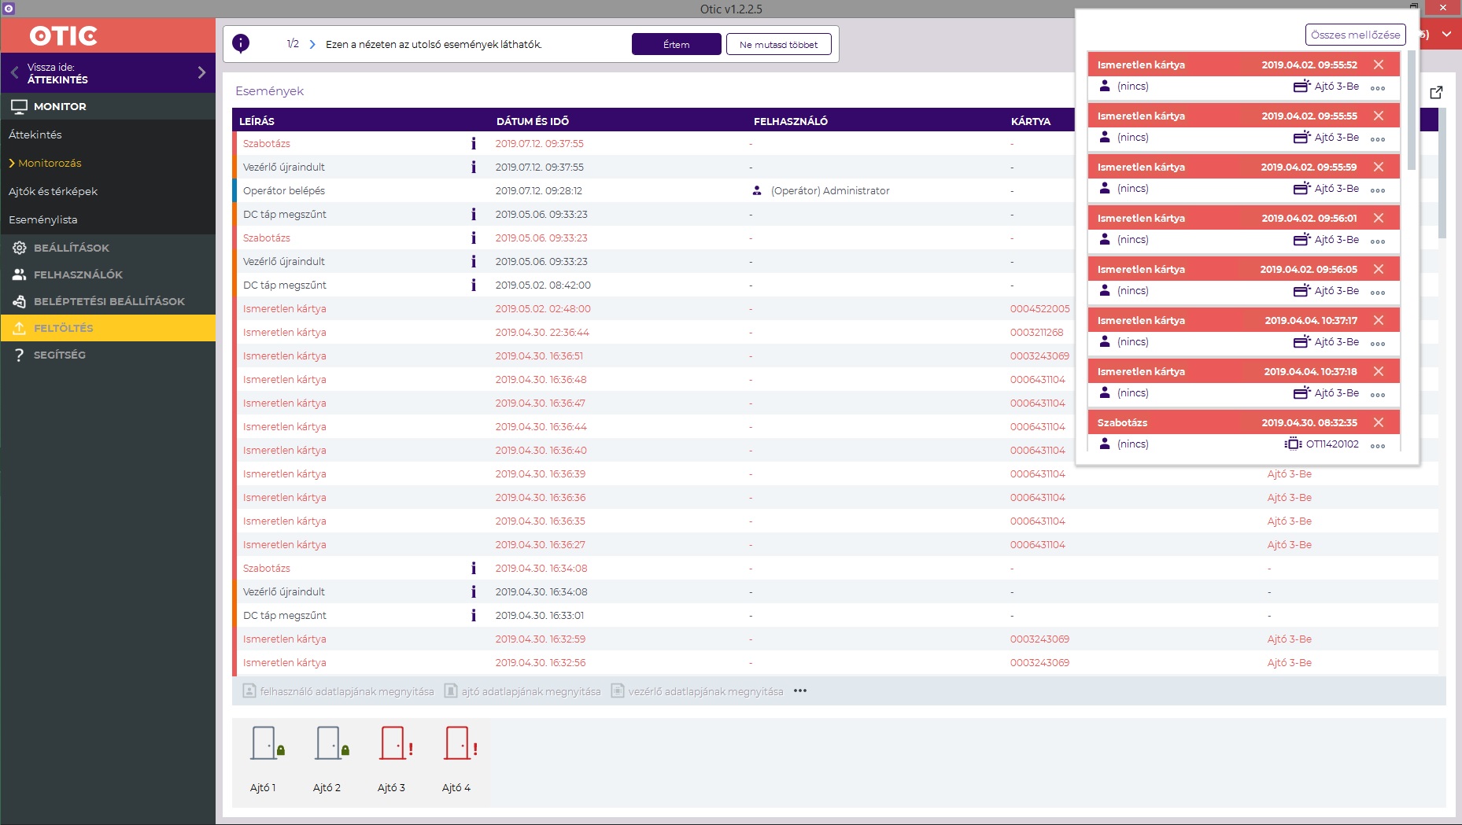Image resolution: width=1462 pixels, height=825 pixels.
Task: Click the Ajtó 2 locked door icon
Action: (329, 743)
